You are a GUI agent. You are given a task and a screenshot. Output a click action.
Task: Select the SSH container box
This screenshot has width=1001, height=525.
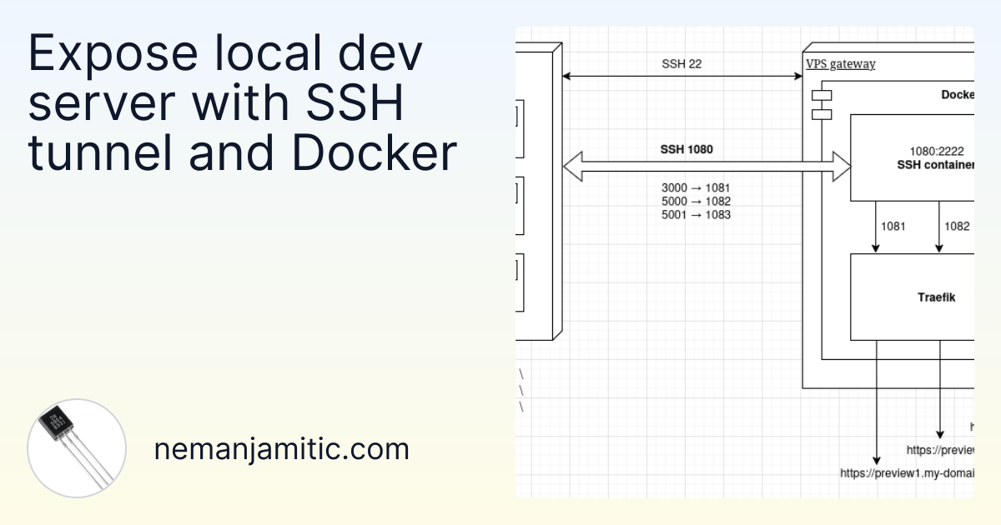(x=912, y=158)
